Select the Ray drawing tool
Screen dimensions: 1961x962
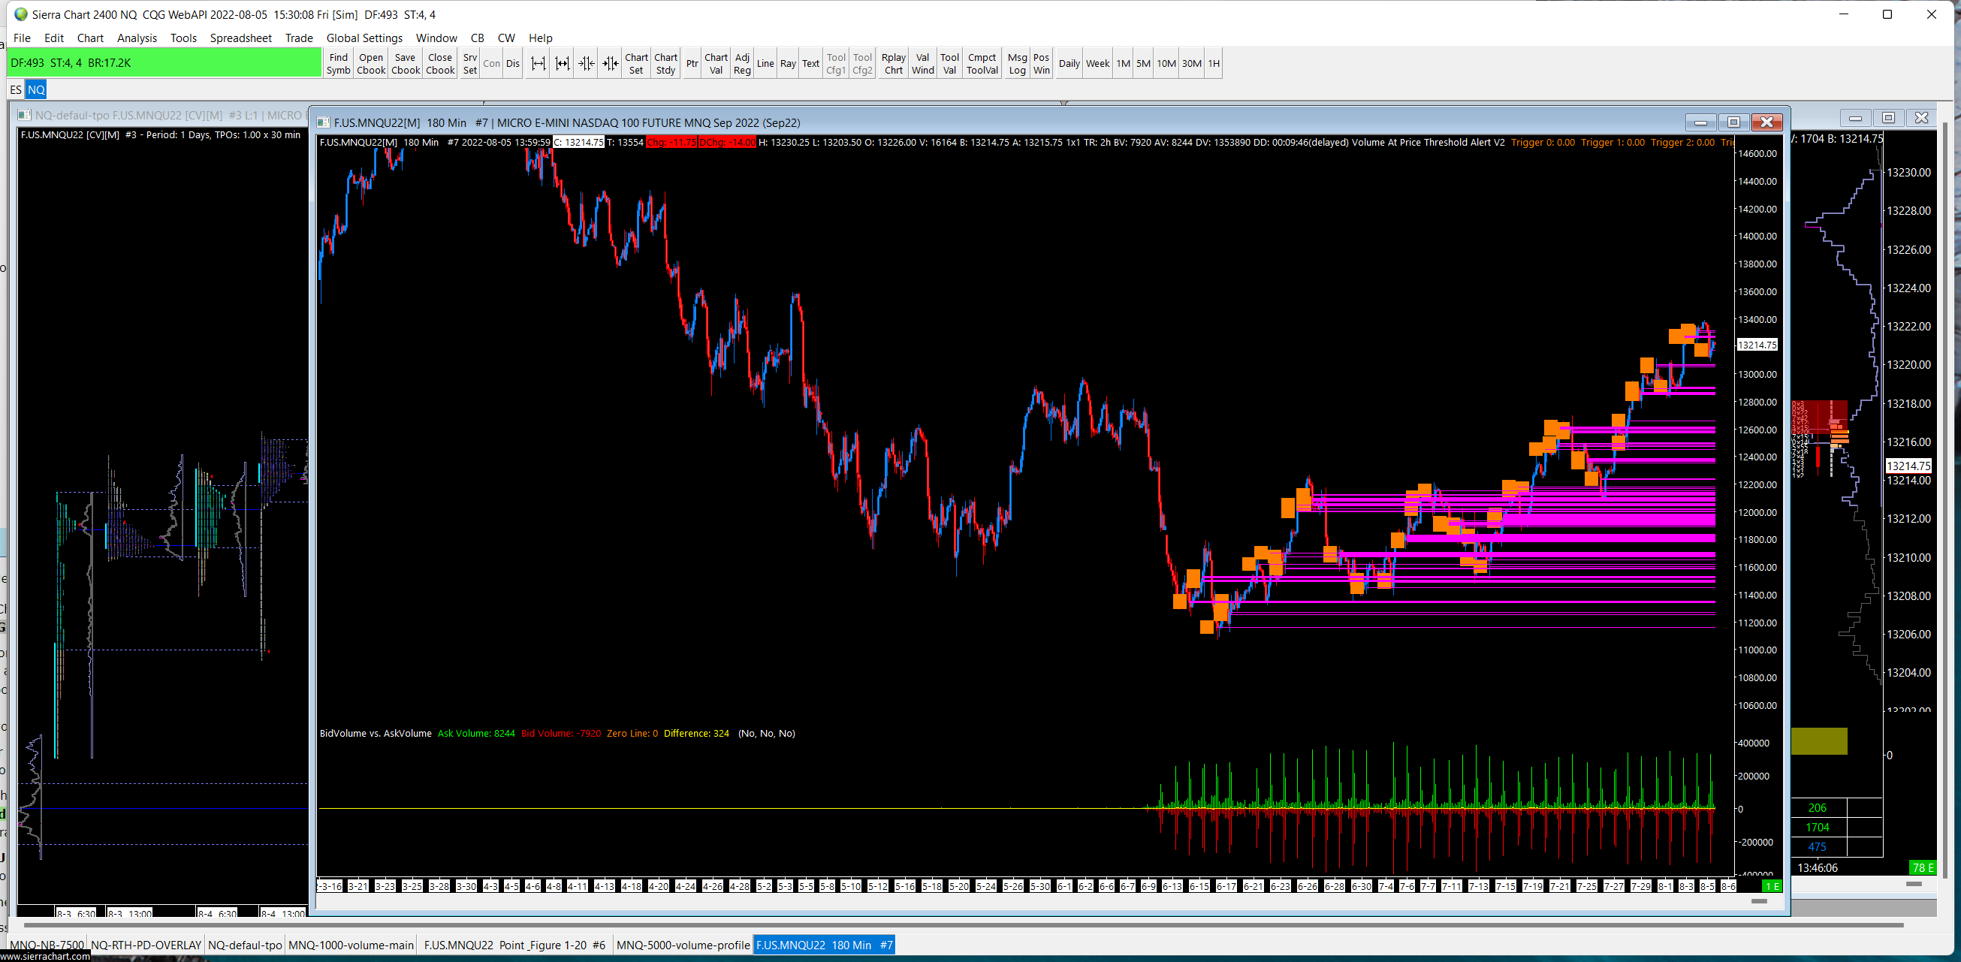click(788, 64)
